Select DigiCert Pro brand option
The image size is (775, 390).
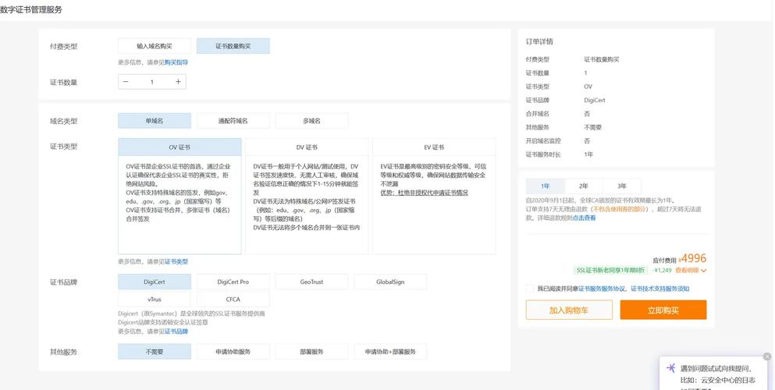click(233, 282)
